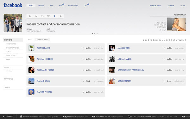Open contact type dropdown for Marius Bauer
Screen dimensions: 190x119
click(83, 48)
